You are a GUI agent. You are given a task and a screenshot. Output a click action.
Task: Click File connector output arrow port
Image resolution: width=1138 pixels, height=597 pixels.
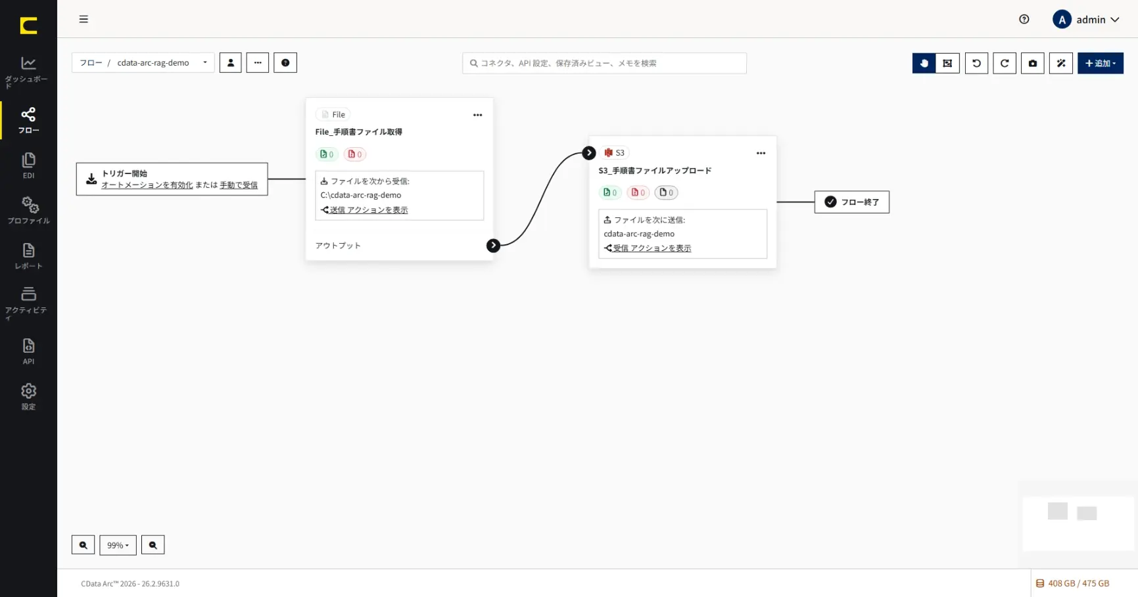click(493, 245)
